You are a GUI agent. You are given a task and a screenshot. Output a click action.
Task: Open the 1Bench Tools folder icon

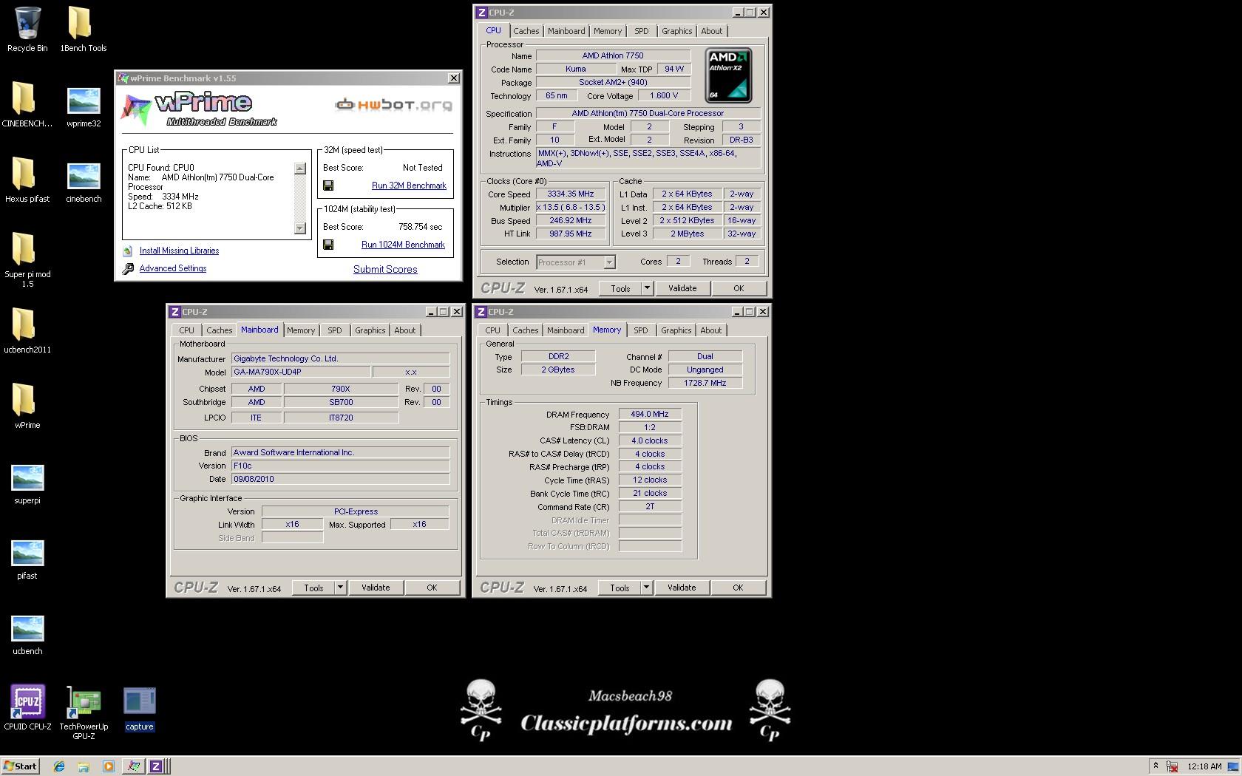[x=80, y=24]
